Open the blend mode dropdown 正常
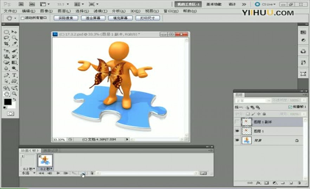310x189 pixels. (x=253, y=101)
